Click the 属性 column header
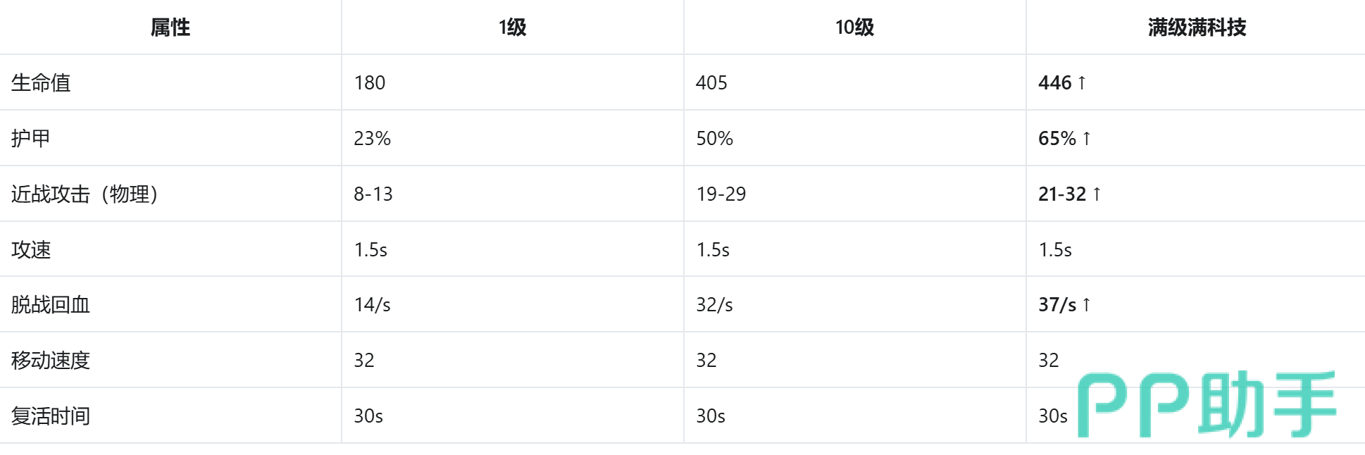This screenshot has height=455, width=1365. (170, 27)
